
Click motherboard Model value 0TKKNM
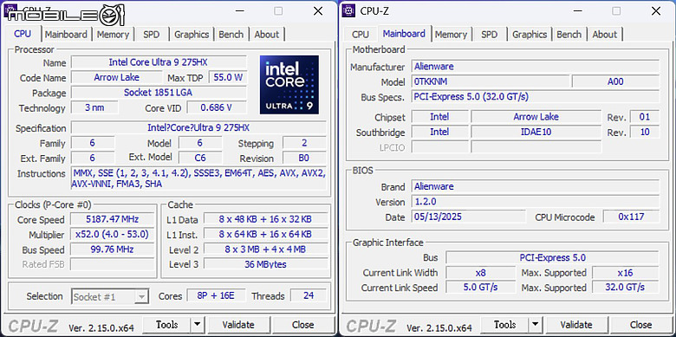491,81
